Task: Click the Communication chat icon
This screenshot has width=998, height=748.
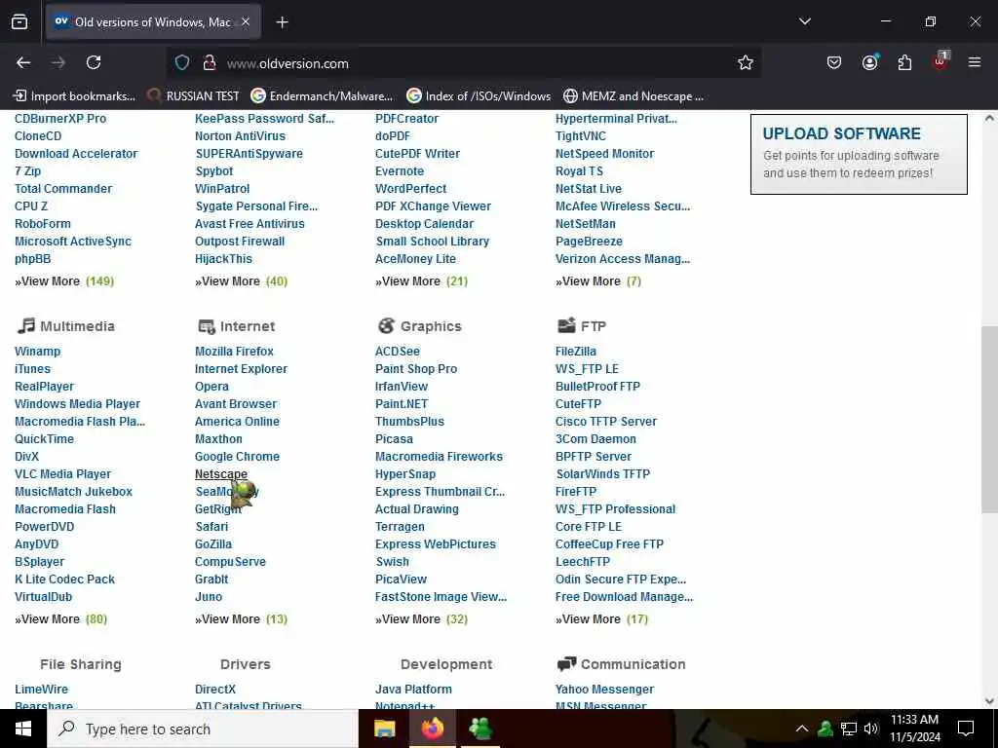Action: point(566,664)
